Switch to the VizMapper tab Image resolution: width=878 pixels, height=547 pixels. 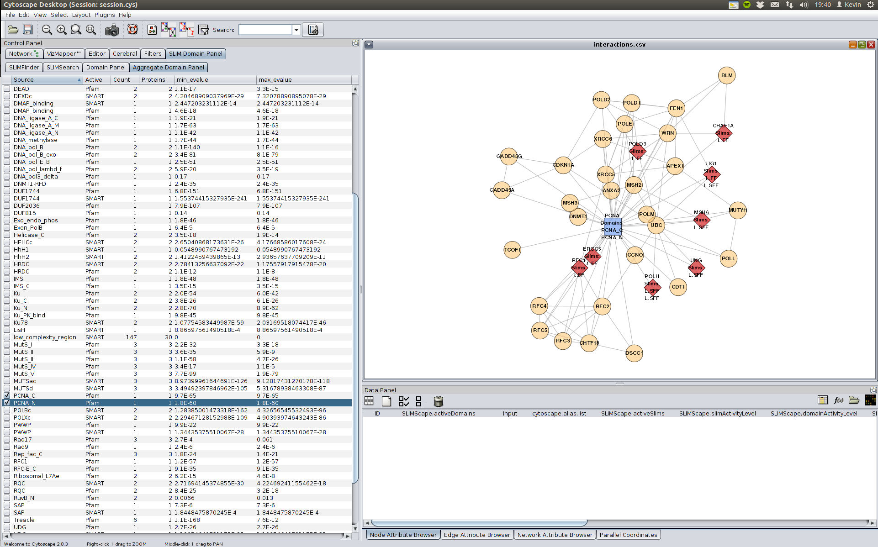coord(63,53)
